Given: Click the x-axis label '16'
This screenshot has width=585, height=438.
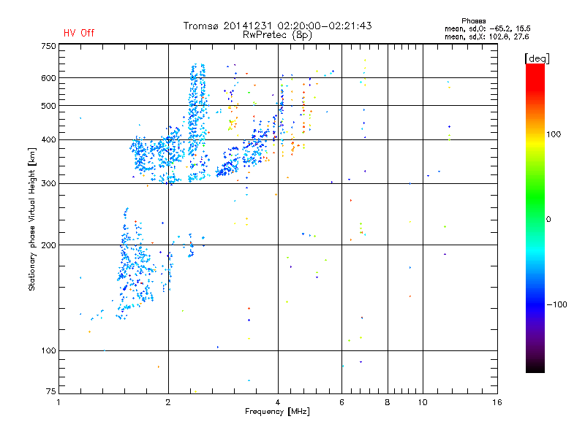Looking at the screenshot, I should tap(497, 402).
